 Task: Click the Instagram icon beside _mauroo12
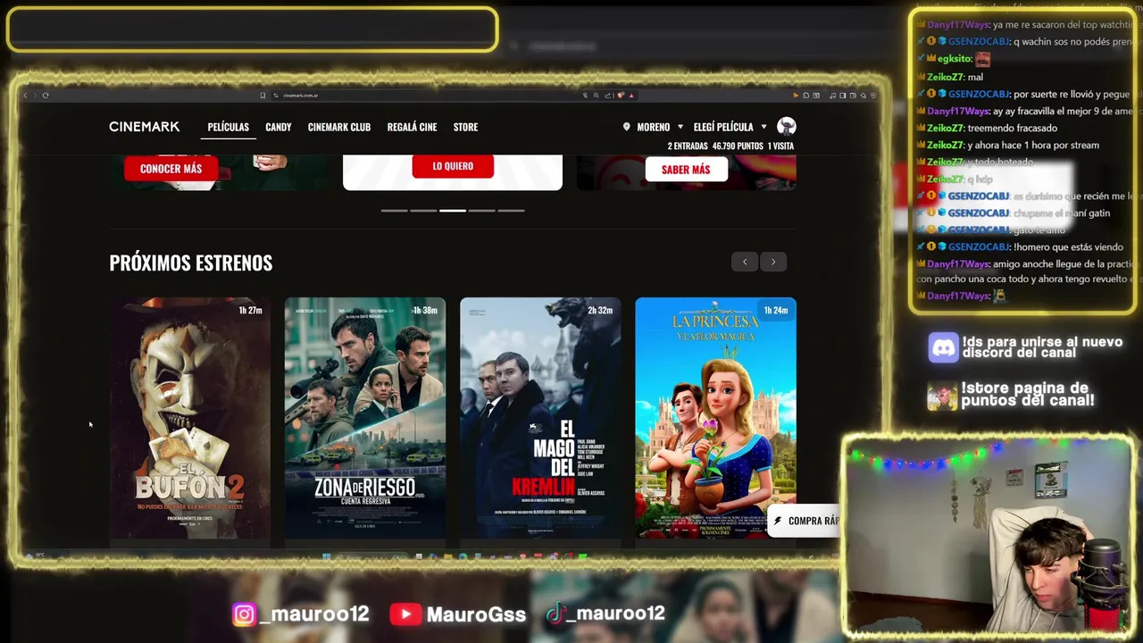(245, 614)
